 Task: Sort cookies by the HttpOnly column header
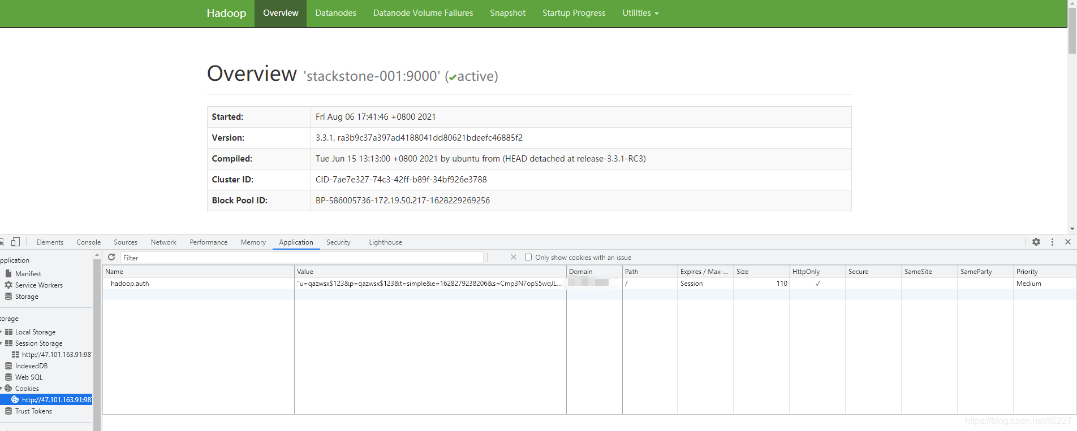point(818,272)
